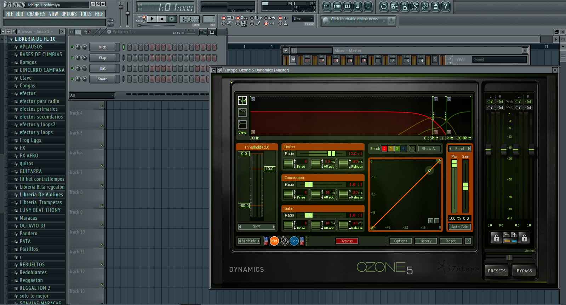Viewport: 566px width, 305px height.
Task: Click the Compressor Ratio slider
Action: 321,184
